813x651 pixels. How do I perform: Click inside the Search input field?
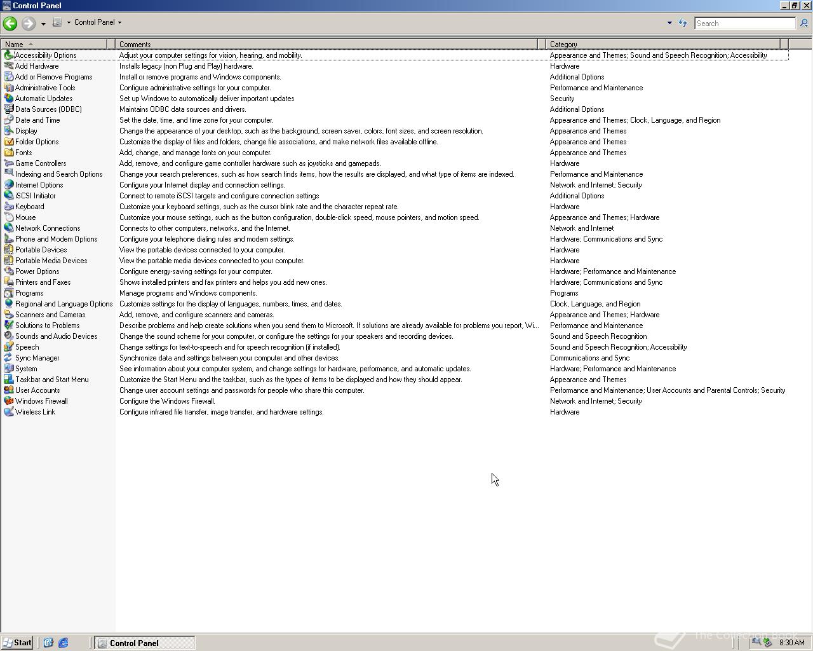pos(744,24)
